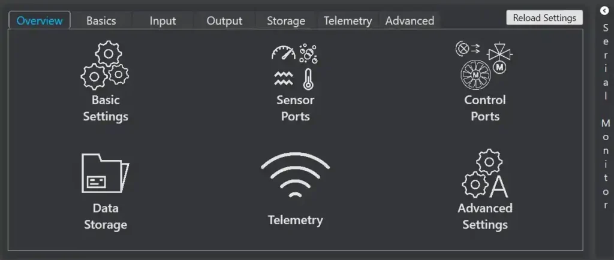Click the Reload Settings button
Viewport: 614px width, 260px height.
point(544,17)
